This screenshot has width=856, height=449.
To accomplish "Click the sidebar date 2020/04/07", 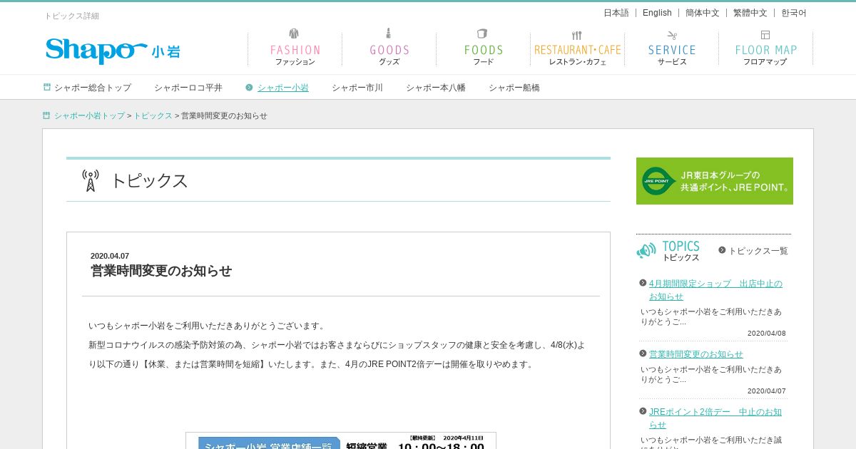I will click(767, 391).
